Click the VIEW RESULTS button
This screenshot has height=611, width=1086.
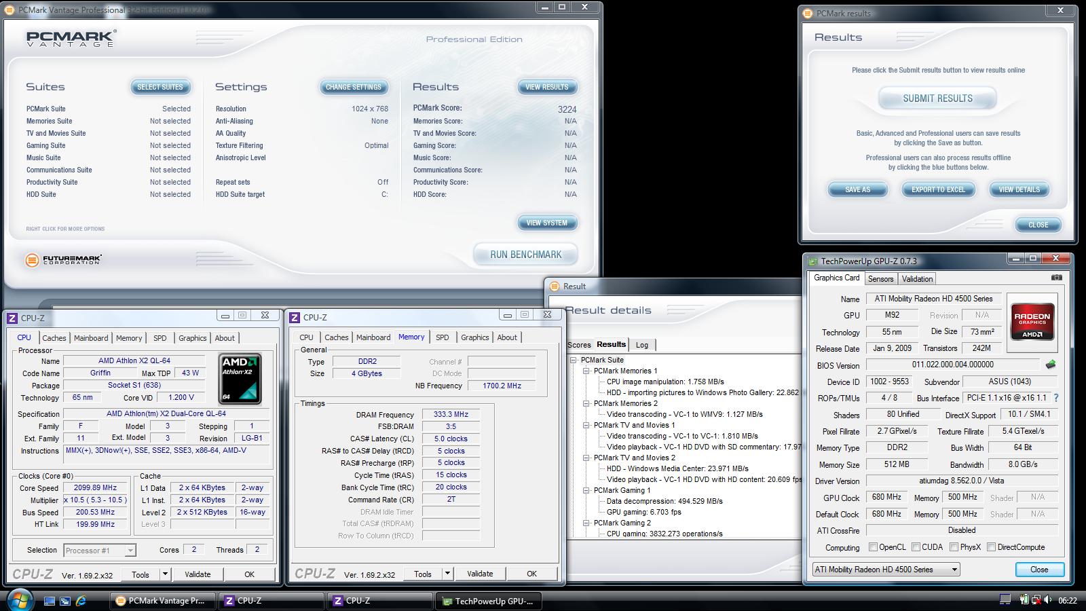pos(547,87)
